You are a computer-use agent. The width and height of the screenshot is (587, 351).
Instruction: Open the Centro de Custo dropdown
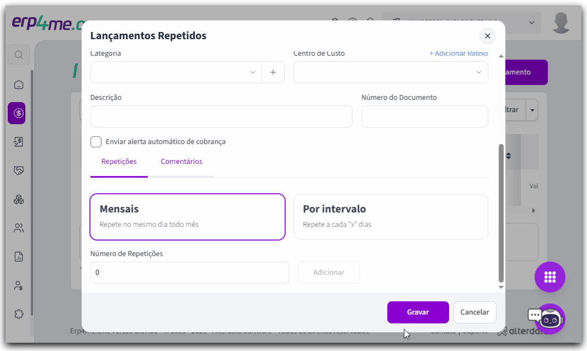391,72
